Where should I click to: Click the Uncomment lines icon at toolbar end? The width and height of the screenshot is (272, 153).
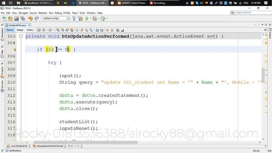pos(122,30)
